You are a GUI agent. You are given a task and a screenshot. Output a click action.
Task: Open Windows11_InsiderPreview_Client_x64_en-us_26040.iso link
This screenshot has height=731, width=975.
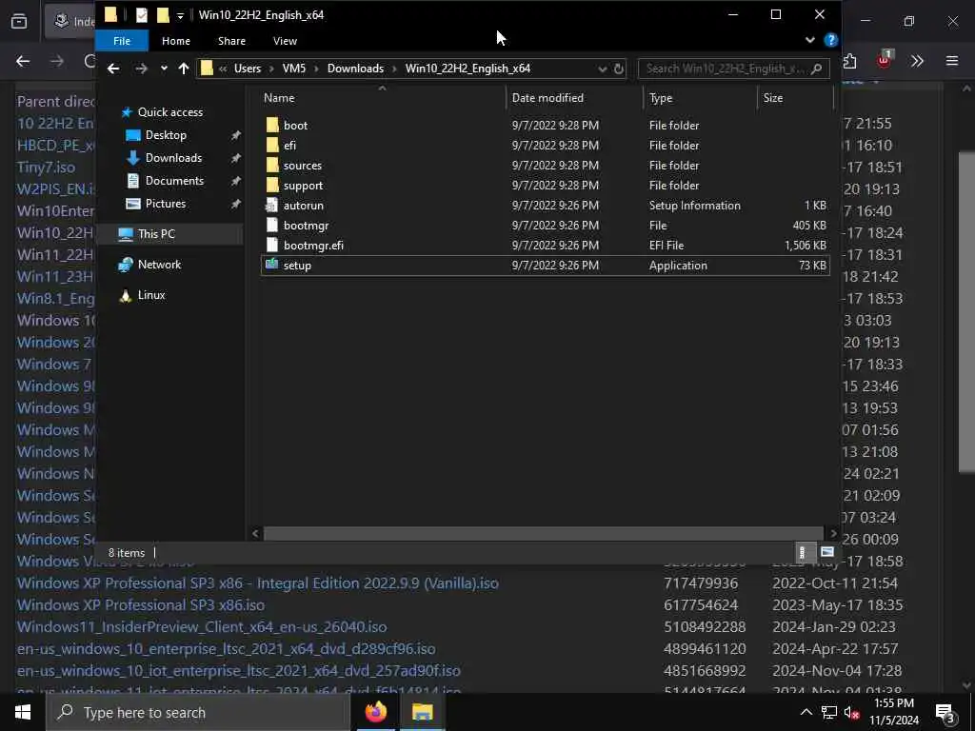pos(202,626)
